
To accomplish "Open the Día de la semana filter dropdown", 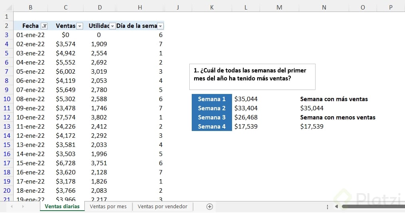I will point(161,26).
